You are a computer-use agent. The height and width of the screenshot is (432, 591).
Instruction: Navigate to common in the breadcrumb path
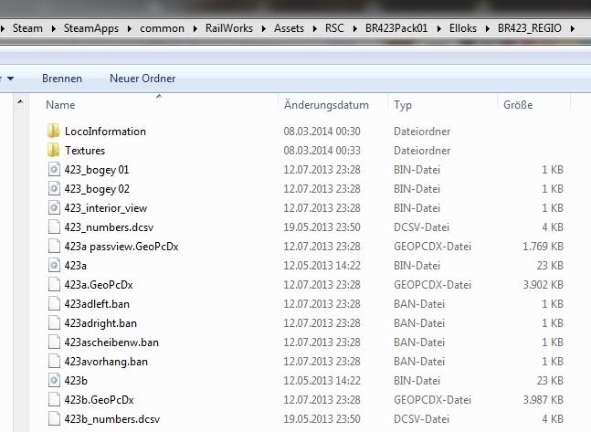(x=162, y=28)
